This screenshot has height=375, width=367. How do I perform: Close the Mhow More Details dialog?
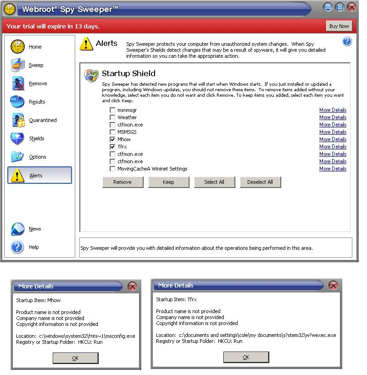click(x=132, y=286)
